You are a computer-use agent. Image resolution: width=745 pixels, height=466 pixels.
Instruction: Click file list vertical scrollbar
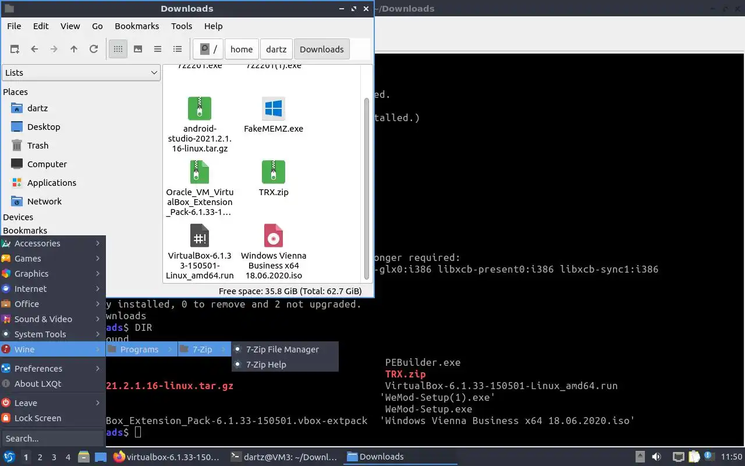tap(367, 188)
